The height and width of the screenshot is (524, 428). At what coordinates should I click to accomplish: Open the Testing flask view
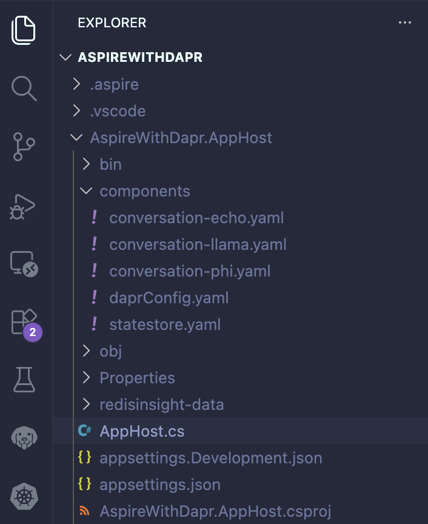[x=24, y=380]
